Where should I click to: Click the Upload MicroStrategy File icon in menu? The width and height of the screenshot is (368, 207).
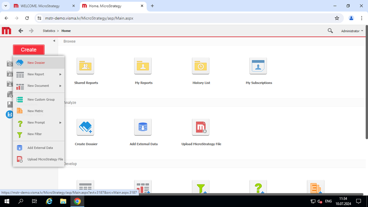pyautogui.click(x=20, y=159)
